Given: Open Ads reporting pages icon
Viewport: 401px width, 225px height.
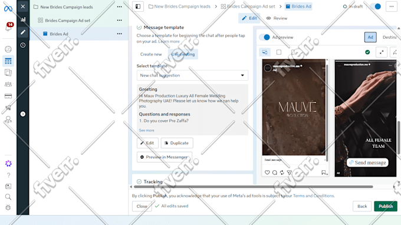Looking at the screenshot, I should click(x=8, y=72).
